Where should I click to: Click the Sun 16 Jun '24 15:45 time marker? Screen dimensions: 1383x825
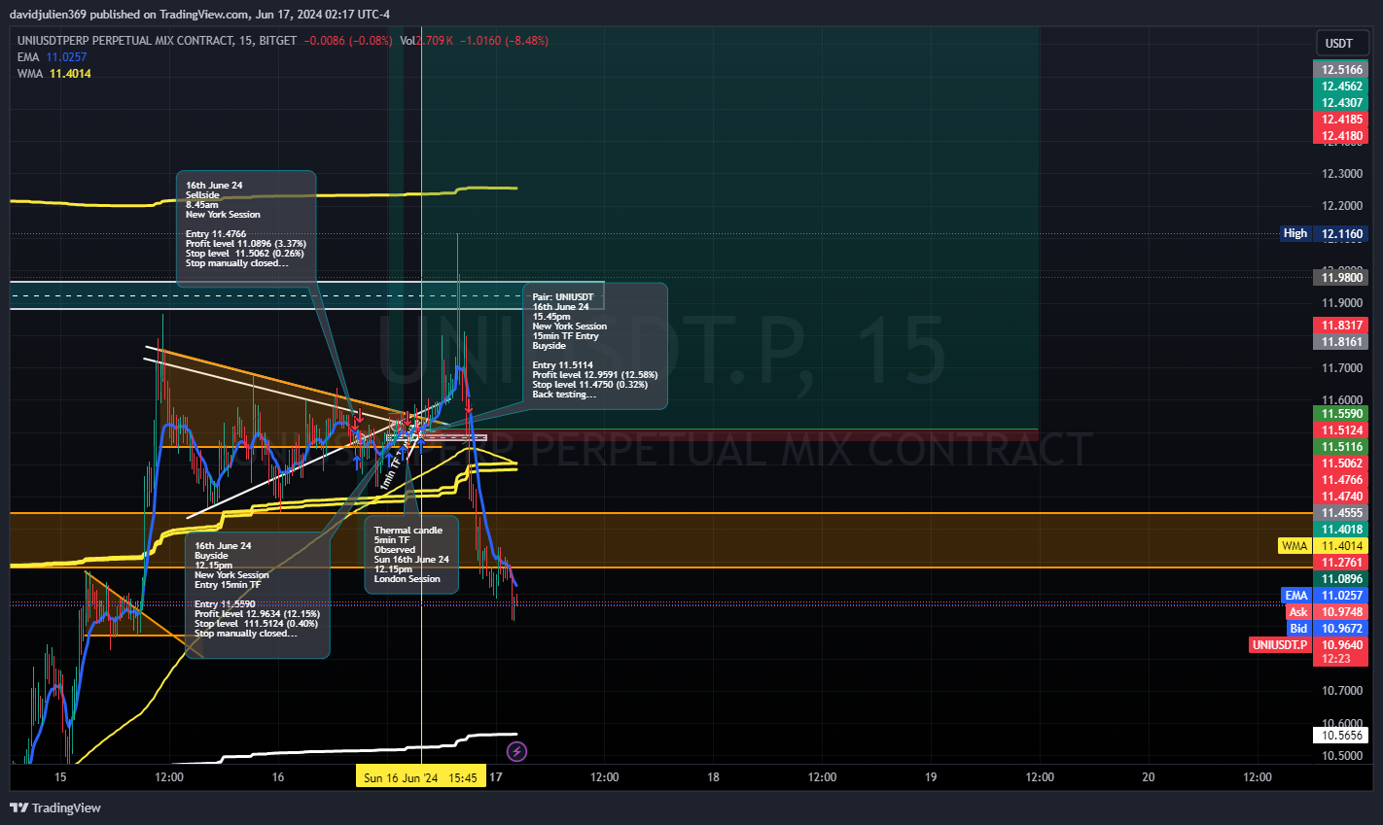coord(420,777)
